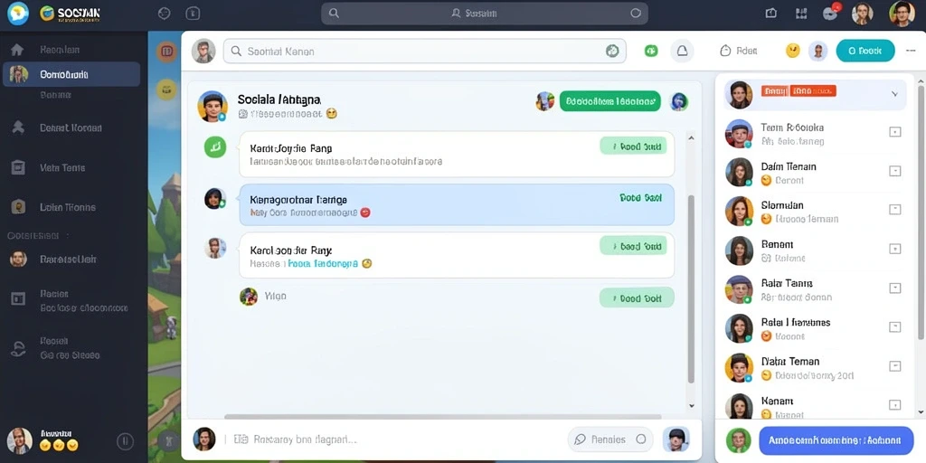Click the square icon next to the globe
This screenshot has height=463, width=926.
193,13
